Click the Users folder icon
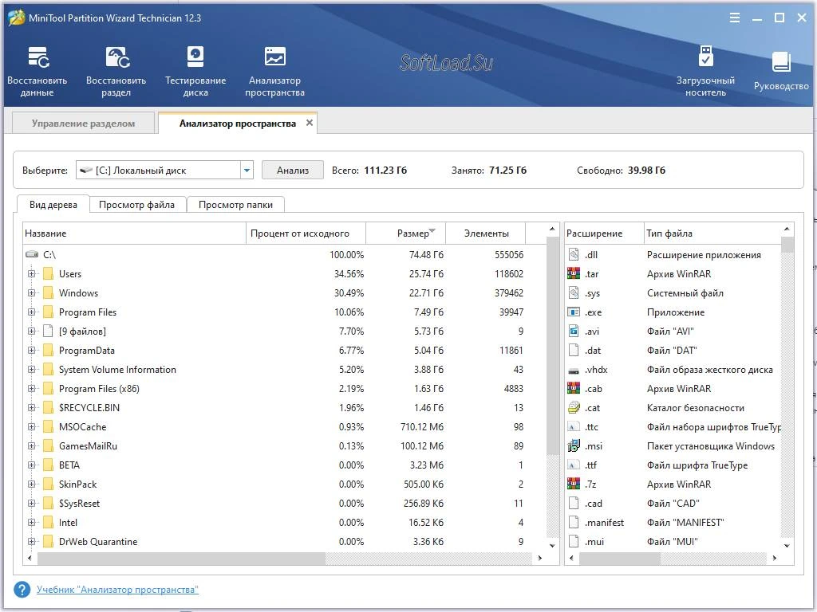This screenshot has width=817, height=612. [48, 274]
